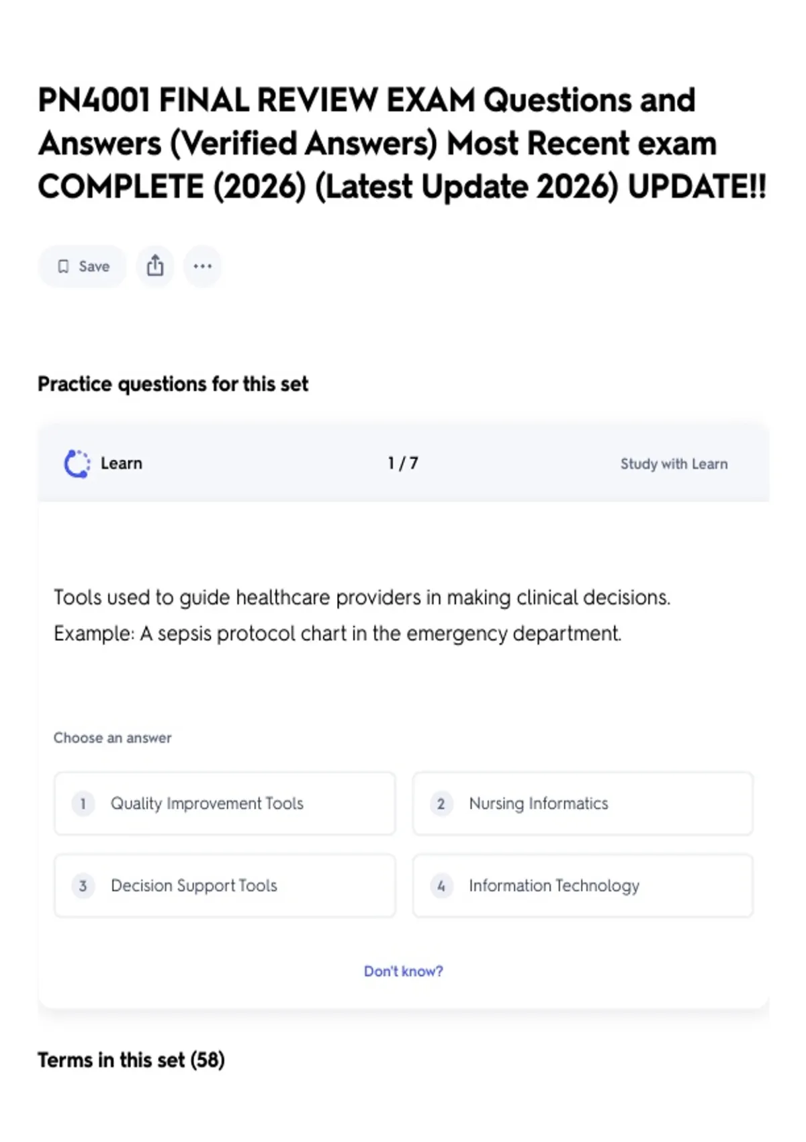Click the bookmark icon in Save
Image resolution: width=806 pixels, height=1142 pixels.
(x=63, y=267)
